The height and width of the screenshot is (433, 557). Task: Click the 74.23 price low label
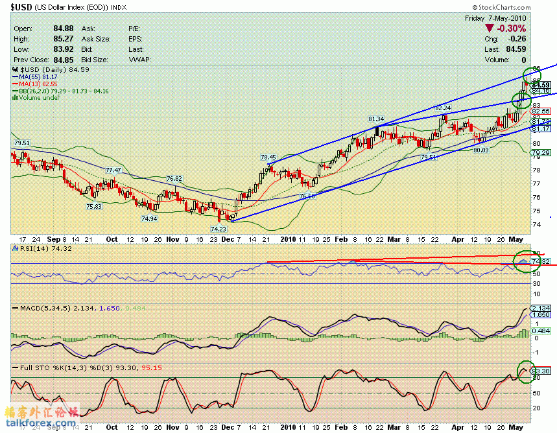218,229
